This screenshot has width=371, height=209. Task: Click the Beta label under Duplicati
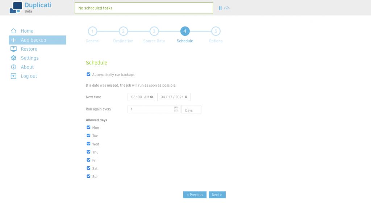pos(28,11)
